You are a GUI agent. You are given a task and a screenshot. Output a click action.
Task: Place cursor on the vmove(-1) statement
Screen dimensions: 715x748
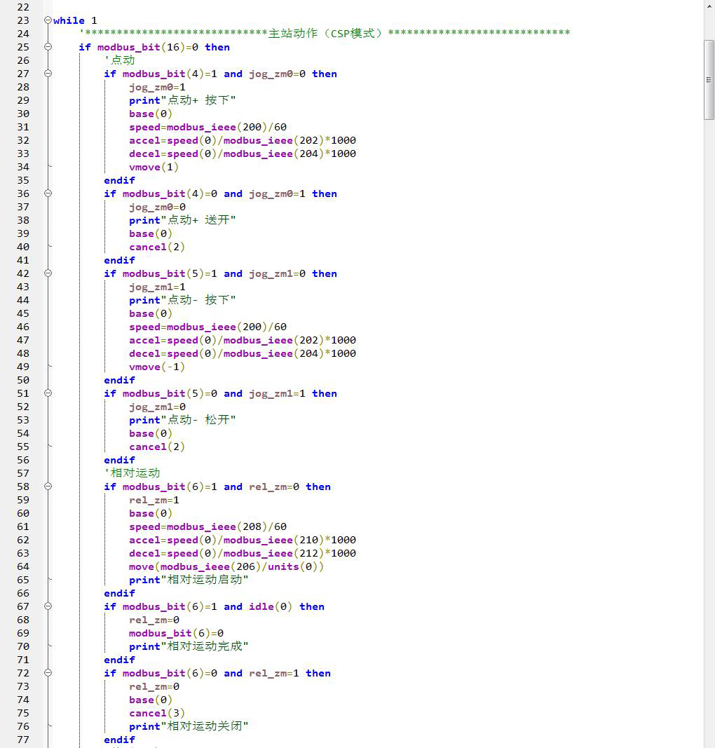coord(156,367)
